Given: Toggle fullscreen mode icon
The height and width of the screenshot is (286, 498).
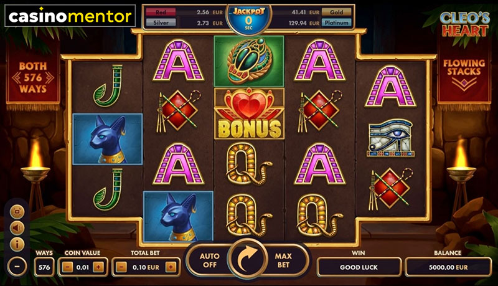Looking at the screenshot, I should coord(17,212).
